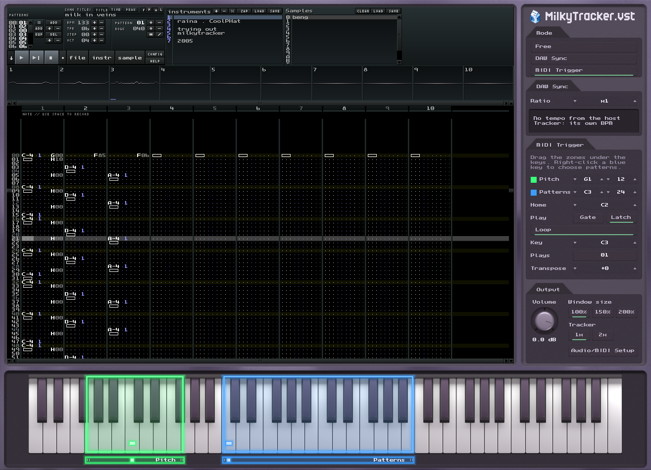Open the file menu
651x470 pixels.
[x=77, y=57]
